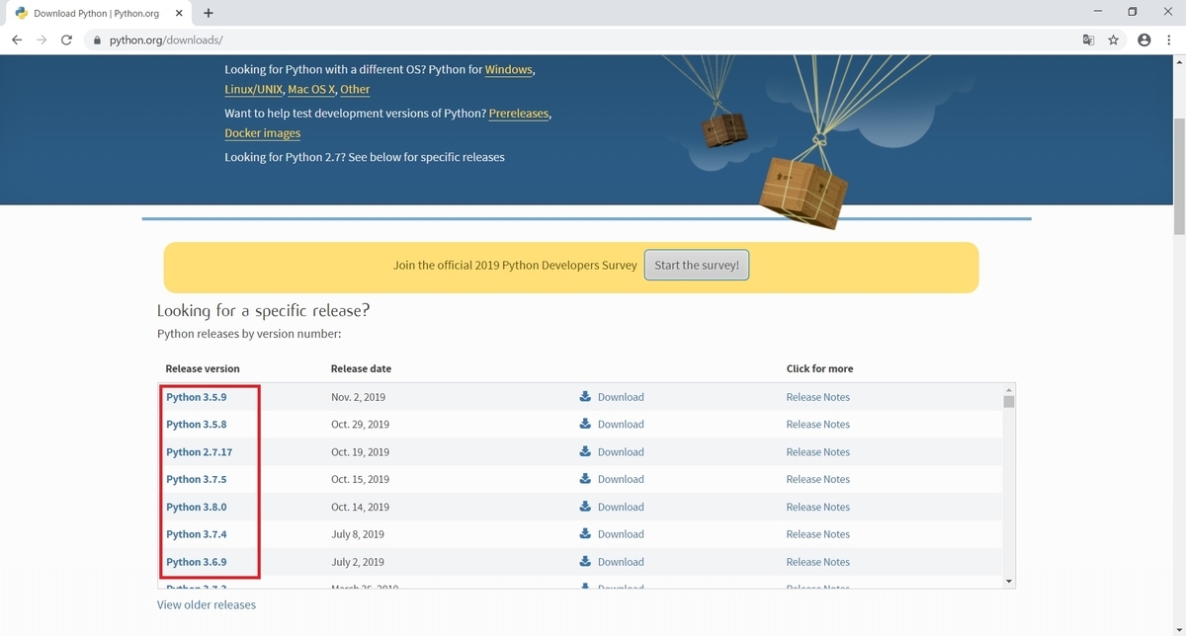Open the Python 3.5.9 release link

pos(196,397)
